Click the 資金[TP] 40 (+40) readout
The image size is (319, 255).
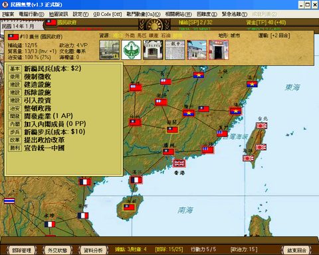pyautogui.click(x=266, y=23)
